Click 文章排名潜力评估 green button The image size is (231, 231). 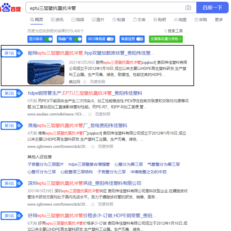point(166,39)
